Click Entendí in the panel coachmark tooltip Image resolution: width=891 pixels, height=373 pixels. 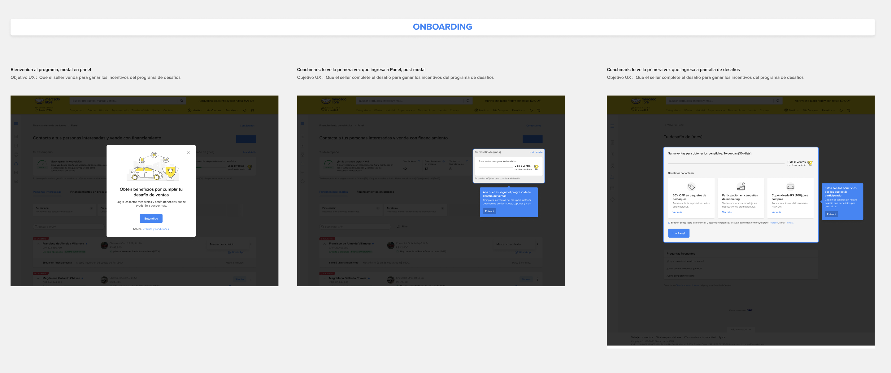(x=489, y=211)
